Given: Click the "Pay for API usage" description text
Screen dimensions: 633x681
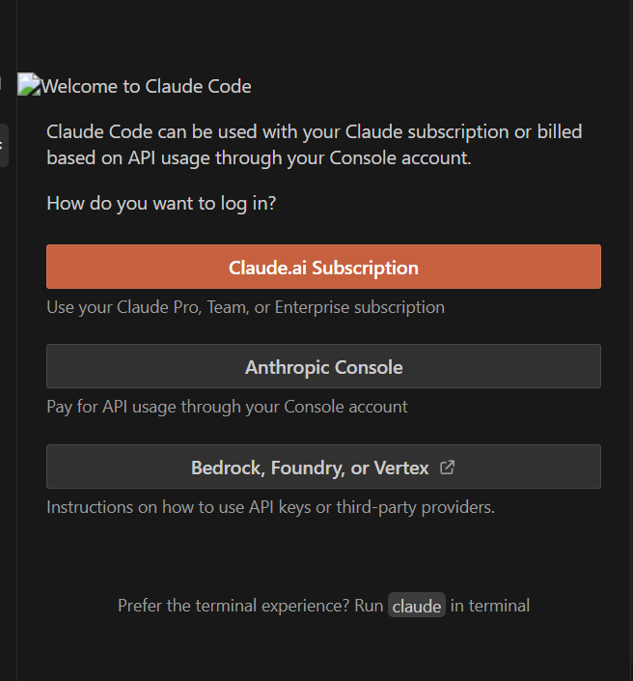Looking at the screenshot, I should click(x=227, y=407).
